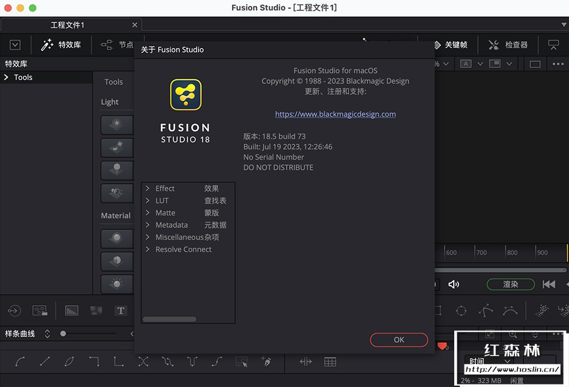The height and width of the screenshot is (387, 569).
Task: Click step-in corner spline icon
Action: (94, 362)
